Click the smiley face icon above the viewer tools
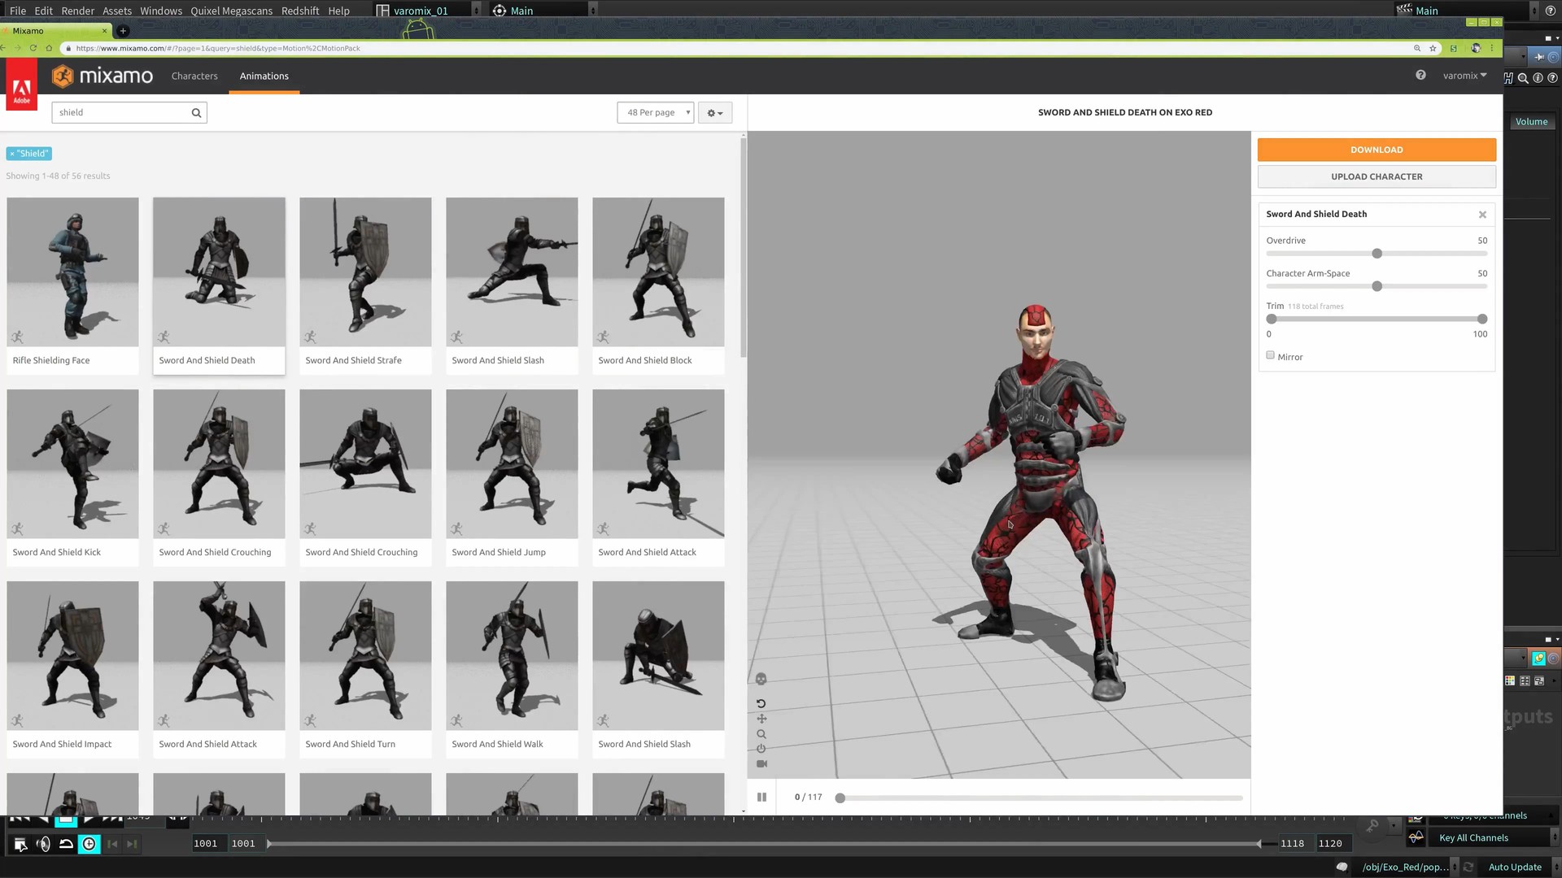 click(761, 678)
